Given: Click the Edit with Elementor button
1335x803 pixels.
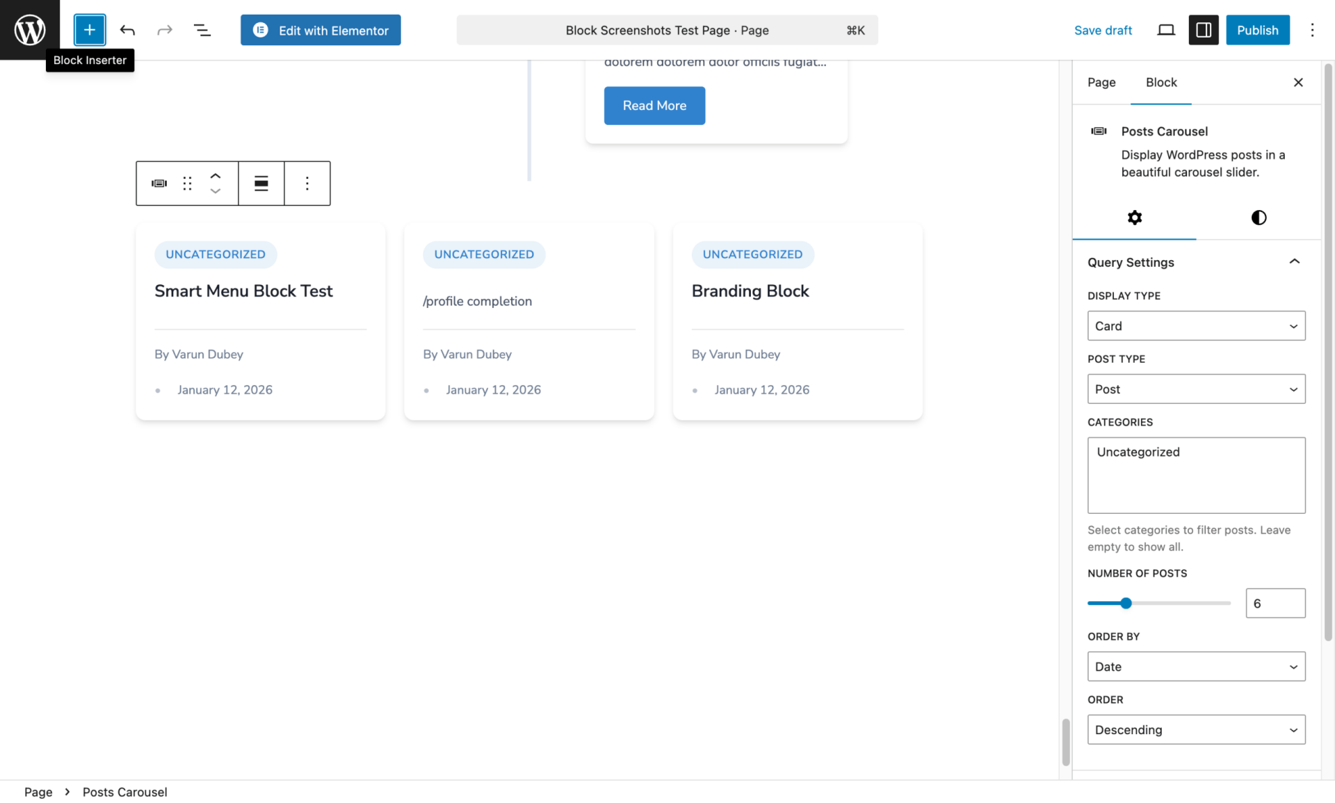Looking at the screenshot, I should 321,30.
